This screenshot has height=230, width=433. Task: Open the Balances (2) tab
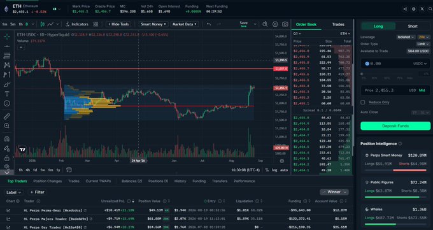pyautogui.click(x=132, y=181)
